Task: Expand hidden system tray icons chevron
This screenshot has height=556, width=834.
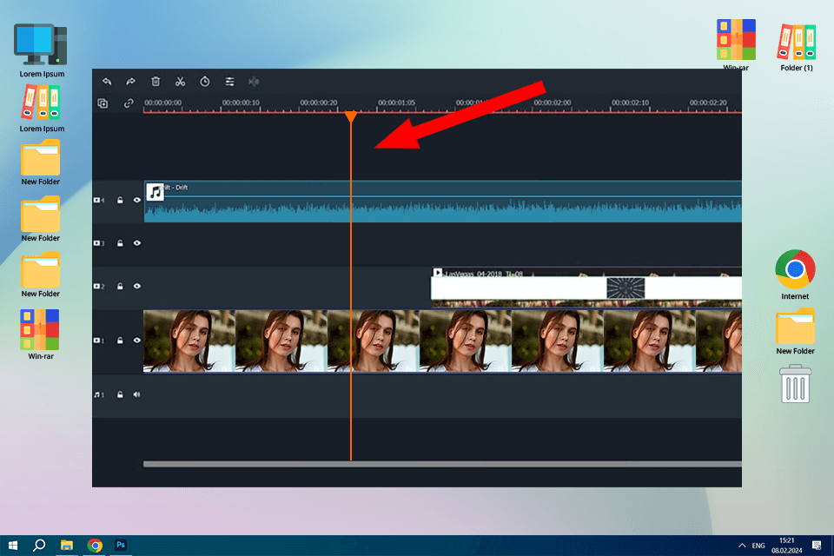Action: click(742, 546)
